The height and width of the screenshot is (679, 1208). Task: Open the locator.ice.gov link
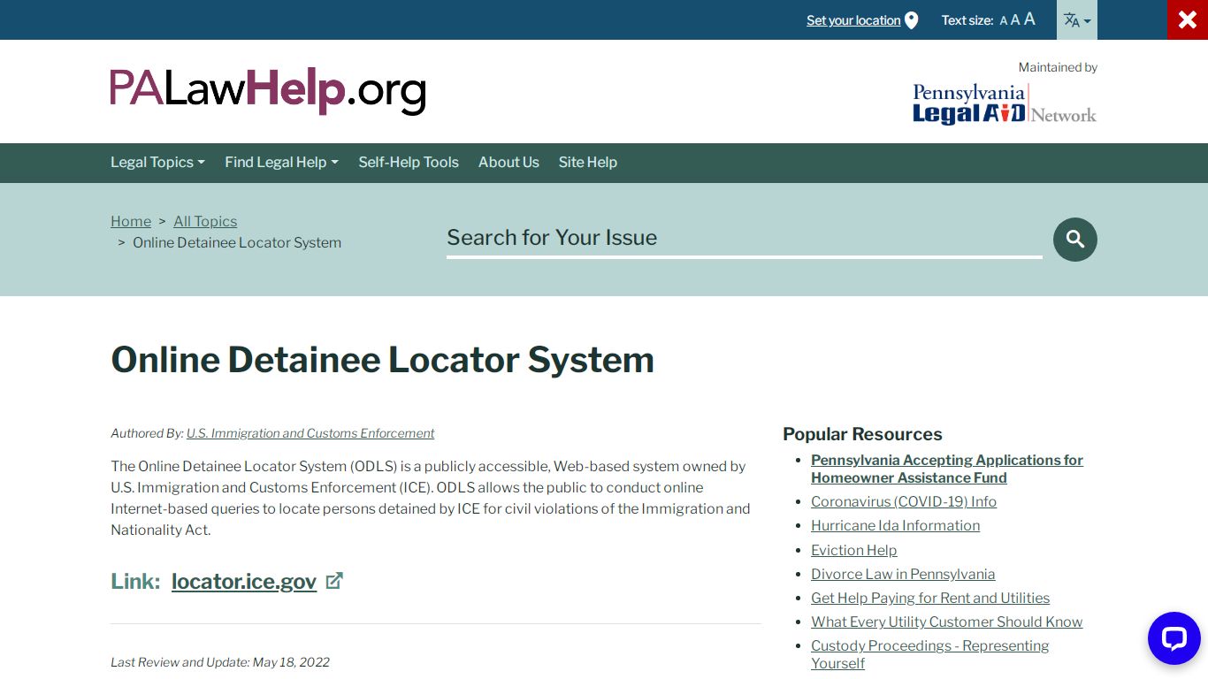[244, 581]
